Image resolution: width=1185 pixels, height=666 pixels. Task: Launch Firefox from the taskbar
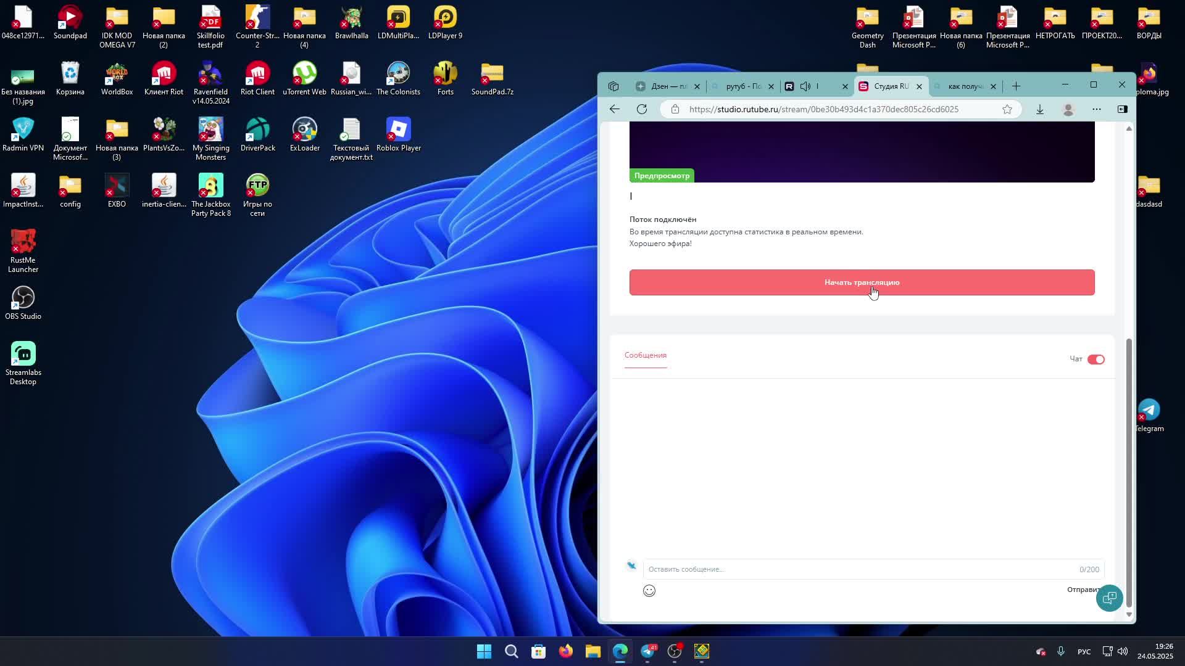pyautogui.click(x=565, y=651)
